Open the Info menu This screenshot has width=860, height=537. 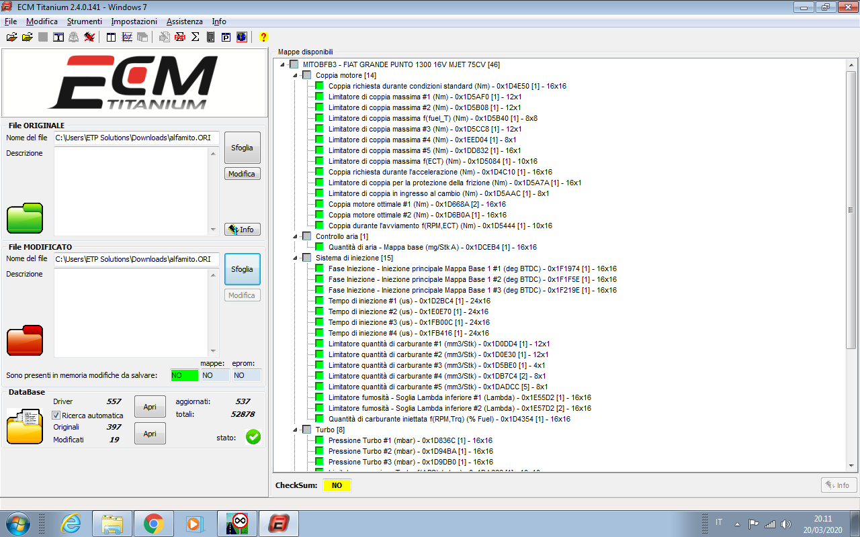tap(219, 21)
